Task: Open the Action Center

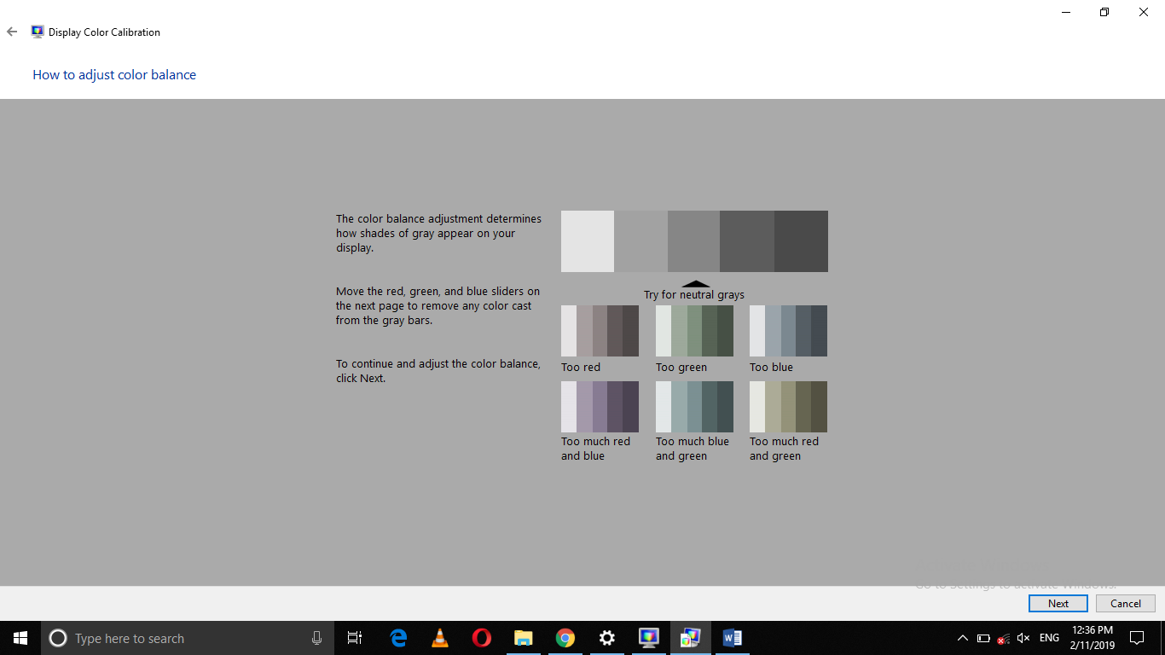Action: coord(1137,638)
